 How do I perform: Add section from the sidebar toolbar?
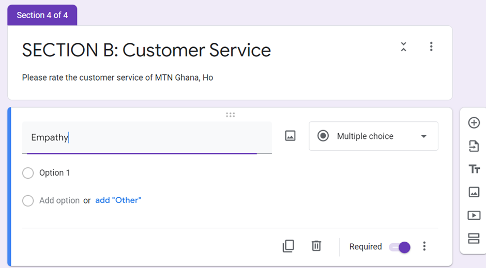pyautogui.click(x=474, y=239)
